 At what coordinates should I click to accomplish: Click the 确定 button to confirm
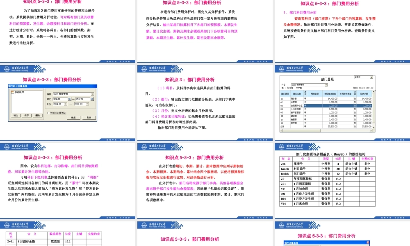pyautogui.click(x=74, y=117)
